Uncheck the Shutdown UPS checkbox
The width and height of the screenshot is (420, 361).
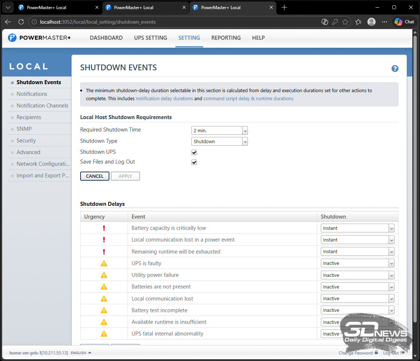pyautogui.click(x=194, y=152)
